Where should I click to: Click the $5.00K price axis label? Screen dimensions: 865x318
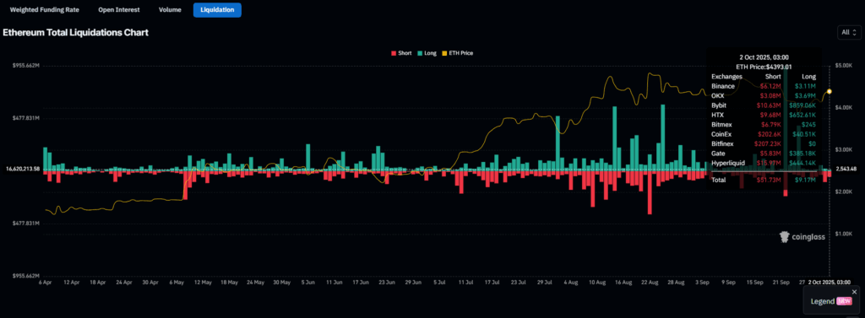tap(844, 65)
